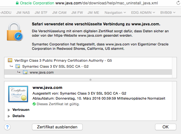Click the Symantec Class 3 certificate icon
The image size is (181, 134).
[18, 66]
